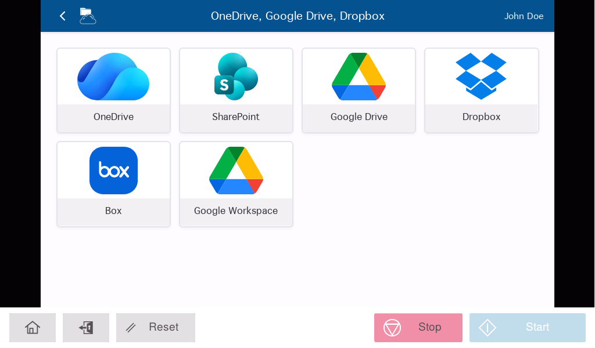Start the job with Start button
This screenshot has width=595, height=348.
[528, 328]
